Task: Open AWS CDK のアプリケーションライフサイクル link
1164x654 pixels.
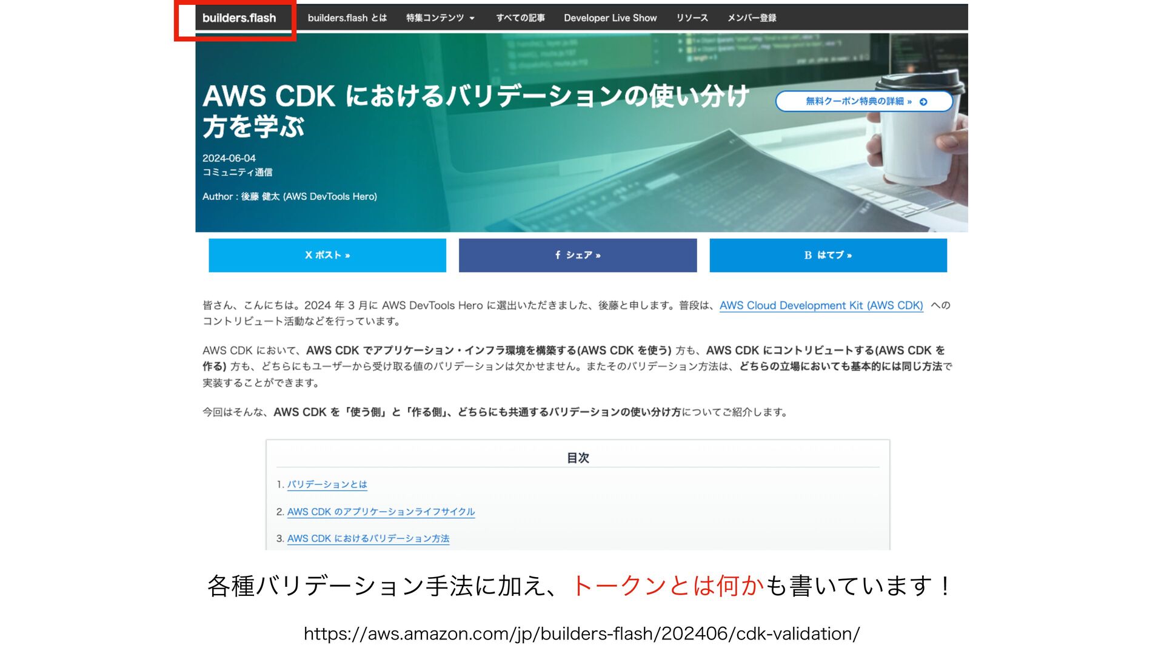Action: [381, 512]
